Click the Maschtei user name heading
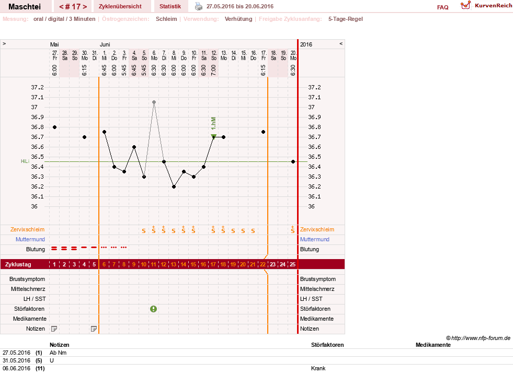 25,7
